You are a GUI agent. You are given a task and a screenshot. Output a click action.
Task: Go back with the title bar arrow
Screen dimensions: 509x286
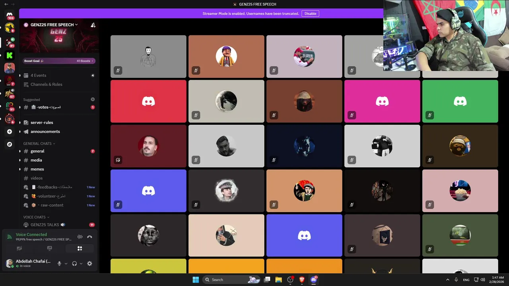pyautogui.click(x=6, y=4)
